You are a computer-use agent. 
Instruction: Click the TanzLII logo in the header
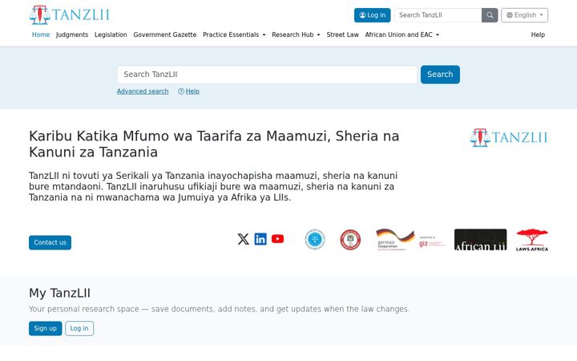(69, 15)
